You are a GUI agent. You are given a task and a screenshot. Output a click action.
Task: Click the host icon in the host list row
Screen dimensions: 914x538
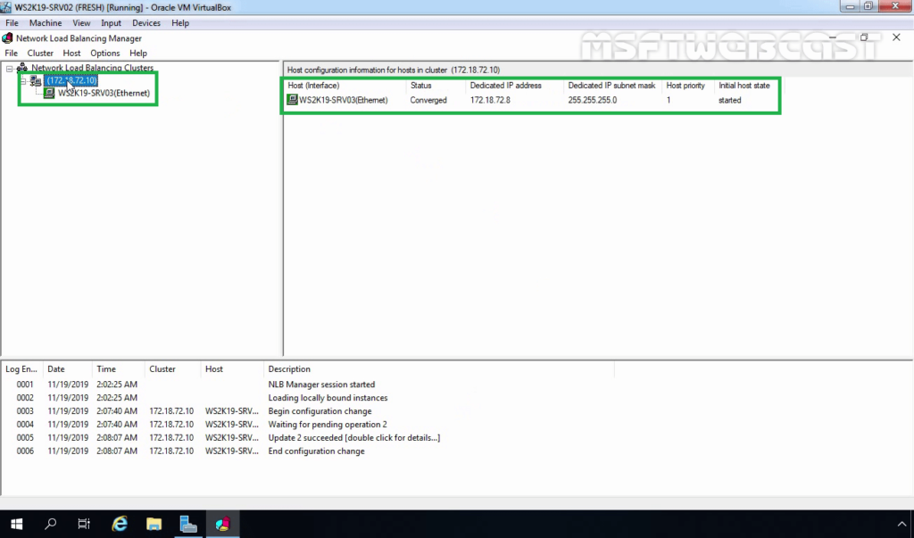click(292, 100)
